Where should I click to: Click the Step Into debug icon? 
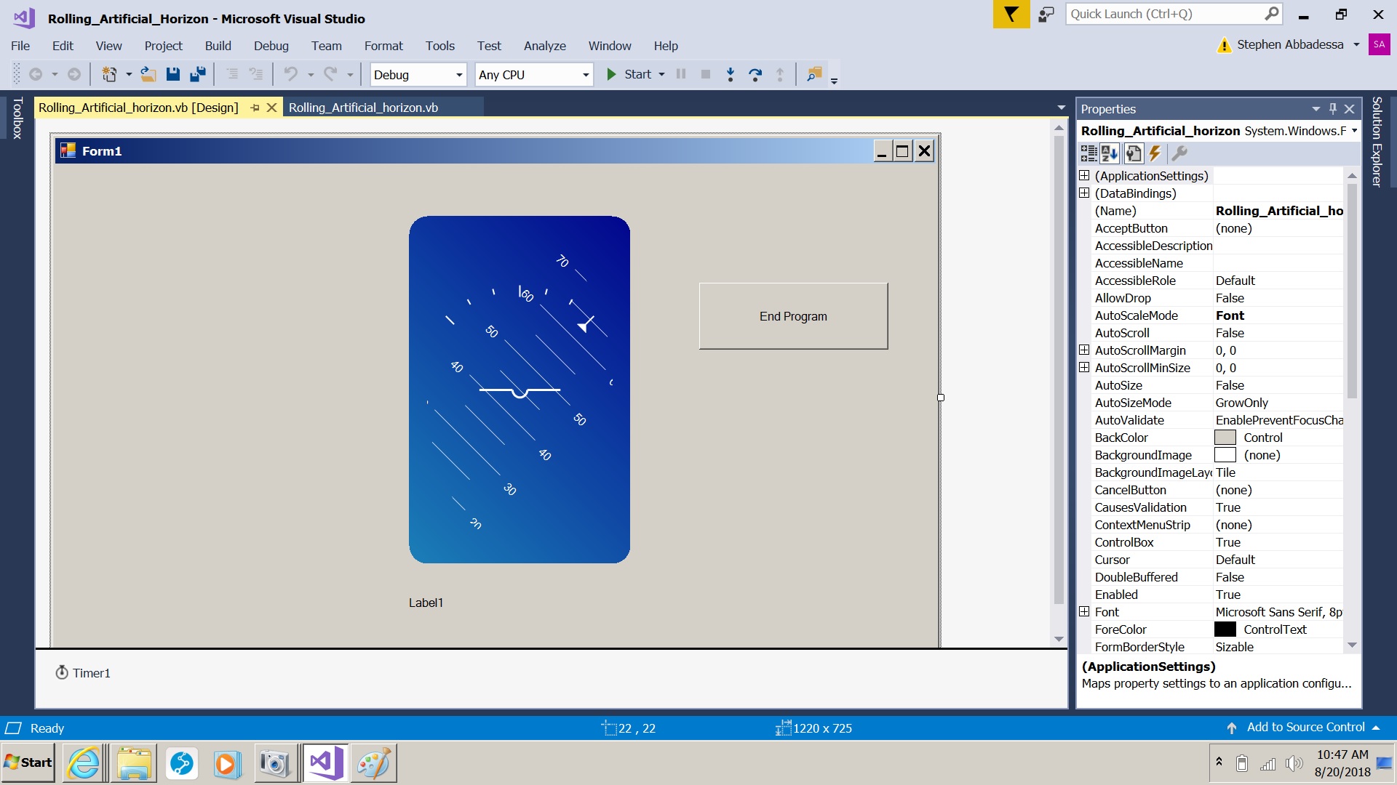[731, 74]
